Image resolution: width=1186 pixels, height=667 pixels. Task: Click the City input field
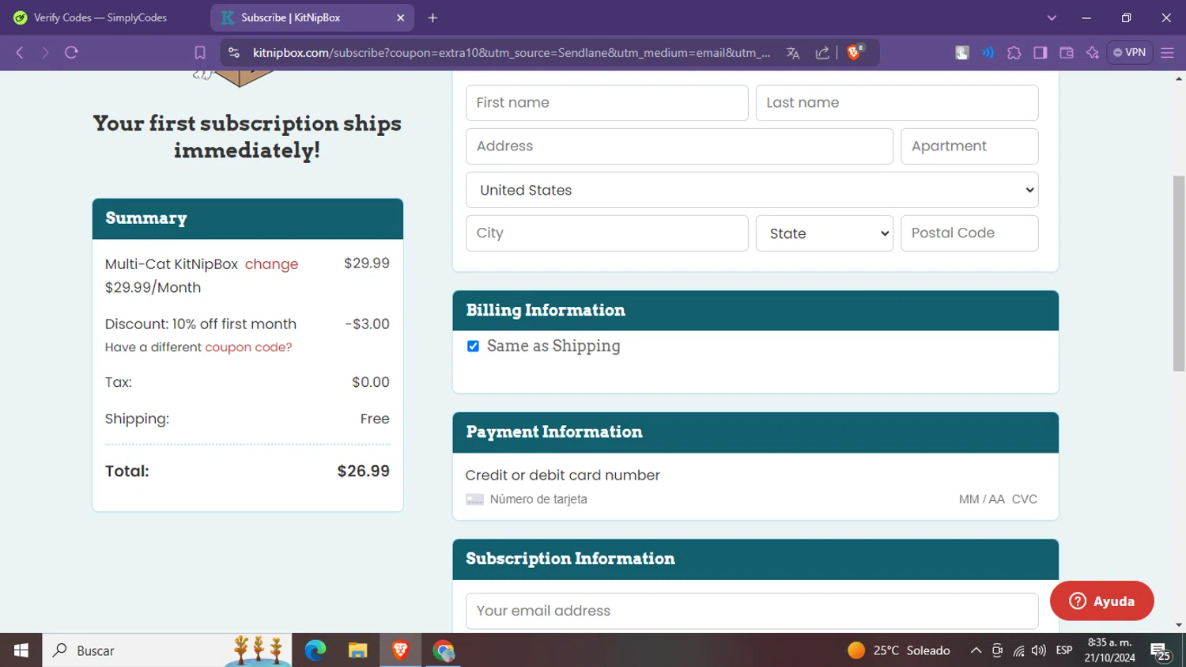pyautogui.click(x=607, y=233)
